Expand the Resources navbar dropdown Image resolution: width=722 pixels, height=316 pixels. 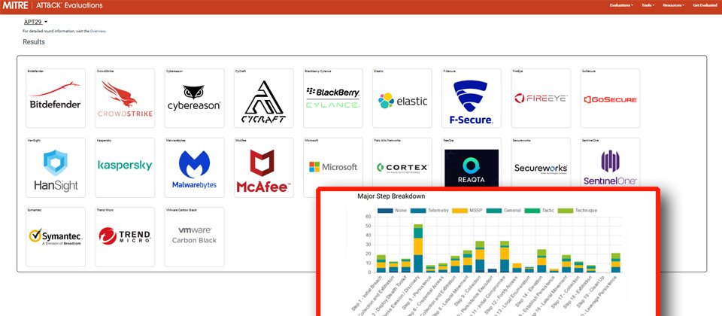pos(673,5)
